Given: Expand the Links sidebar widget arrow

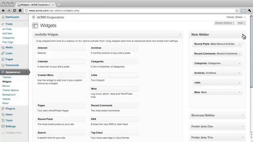Looking at the screenshot, I should [240, 83].
